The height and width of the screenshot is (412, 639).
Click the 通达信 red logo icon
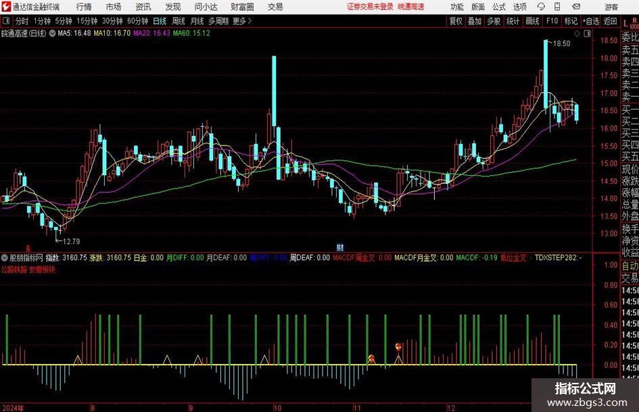pyautogui.click(x=6, y=7)
